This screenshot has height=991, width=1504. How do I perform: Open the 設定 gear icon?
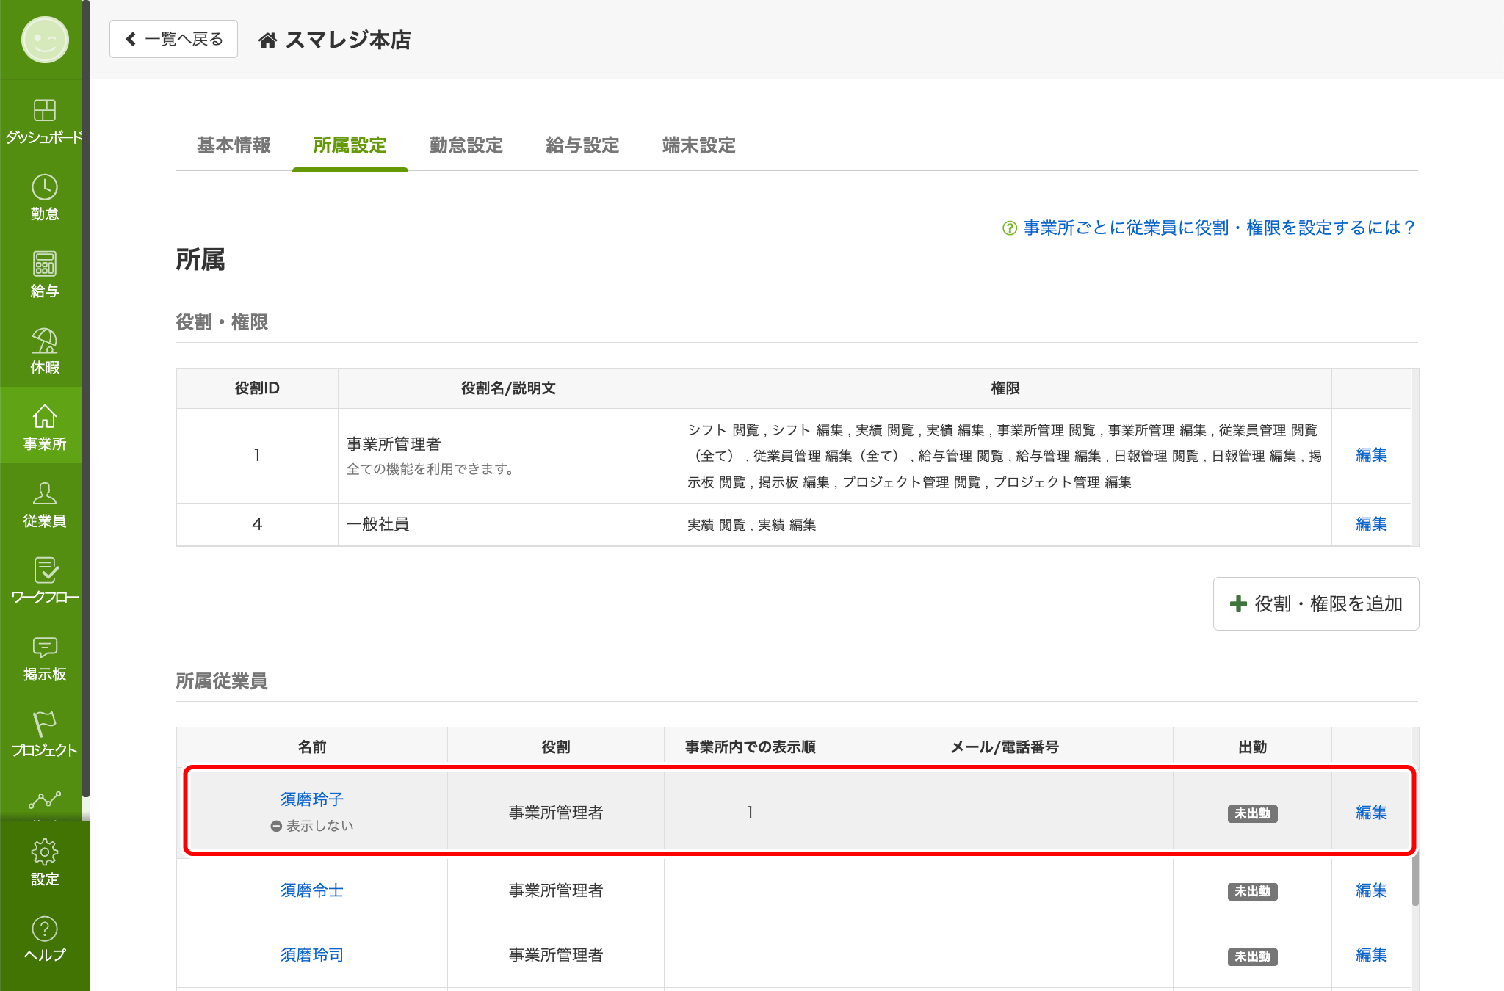(x=45, y=852)
